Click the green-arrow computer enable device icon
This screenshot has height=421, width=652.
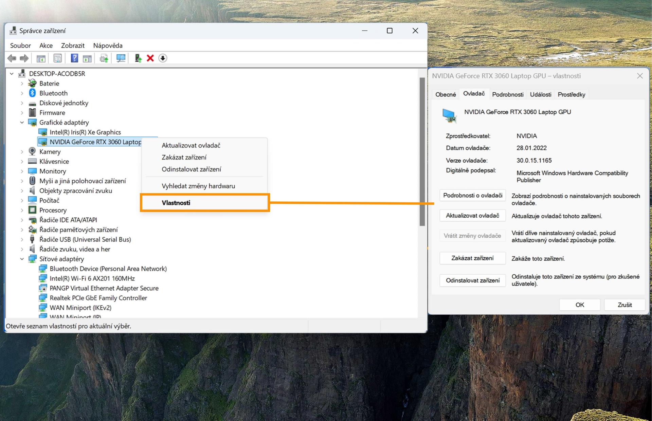pyautogui.click(x=138, y=58)
